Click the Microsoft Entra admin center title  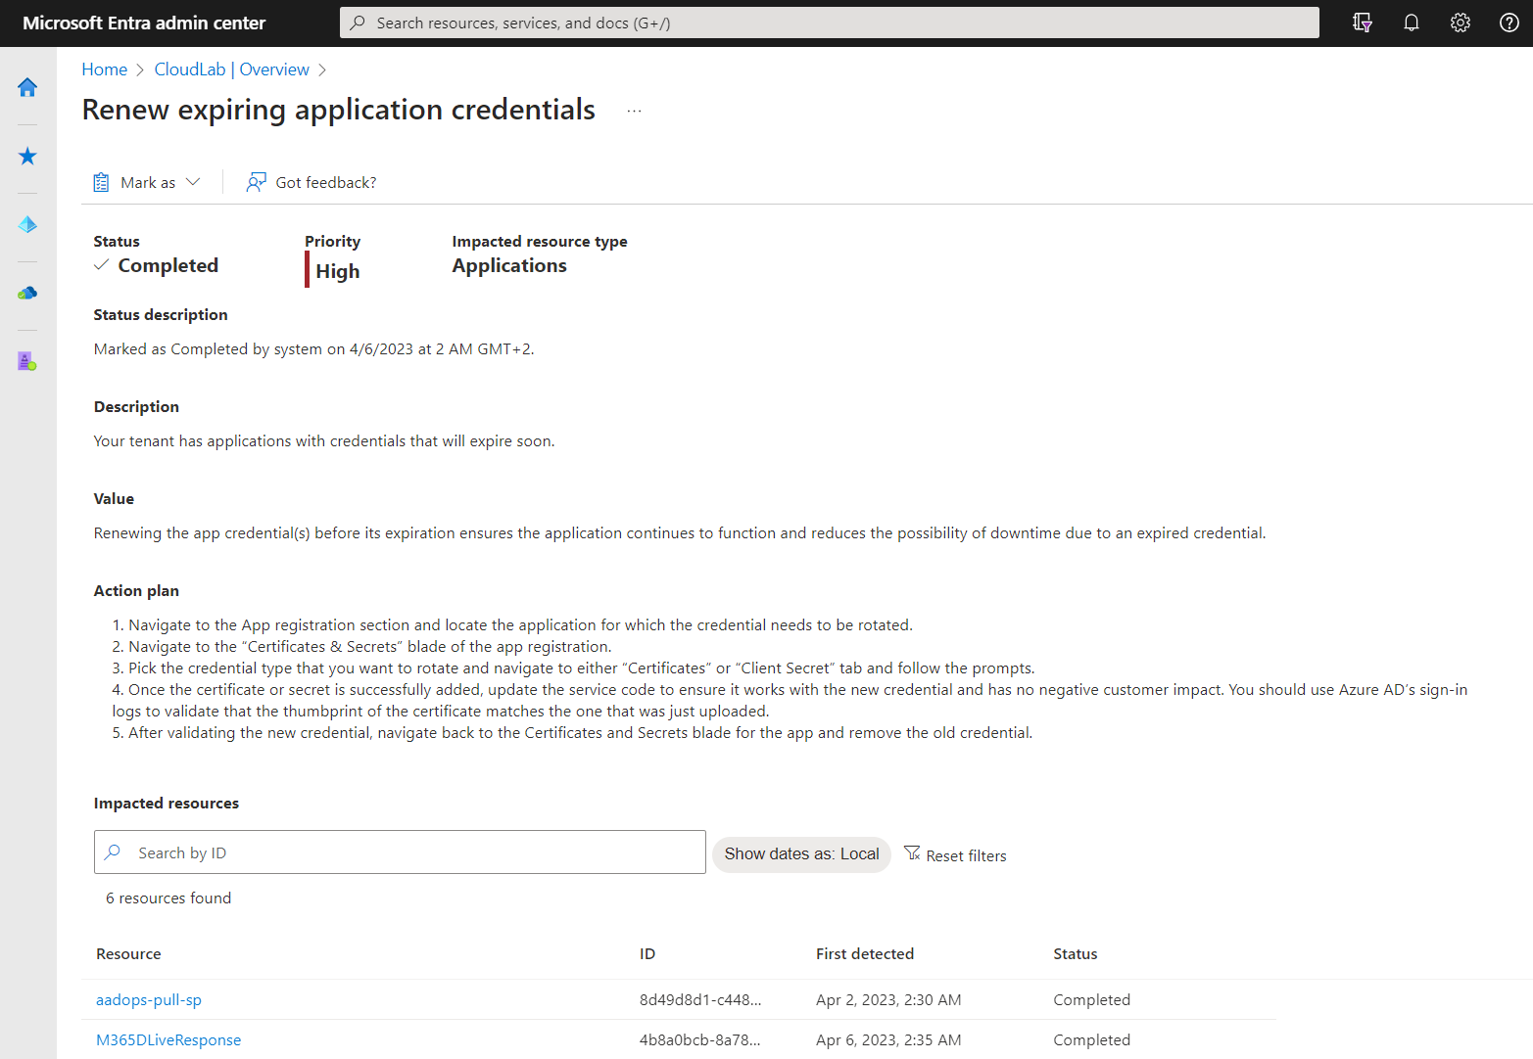point(144,23)
